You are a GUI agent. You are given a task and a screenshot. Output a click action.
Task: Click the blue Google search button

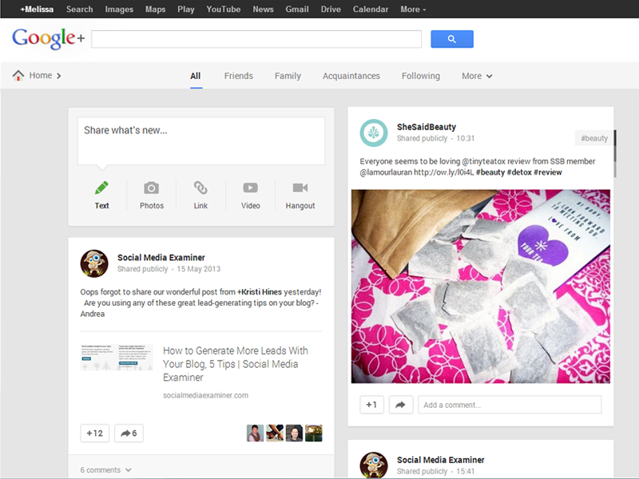click(451, 38)
